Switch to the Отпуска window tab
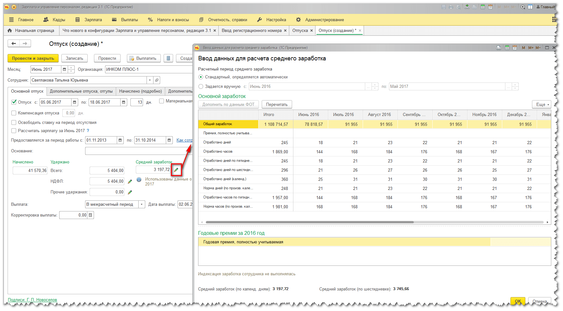 [x=300, y=31]
